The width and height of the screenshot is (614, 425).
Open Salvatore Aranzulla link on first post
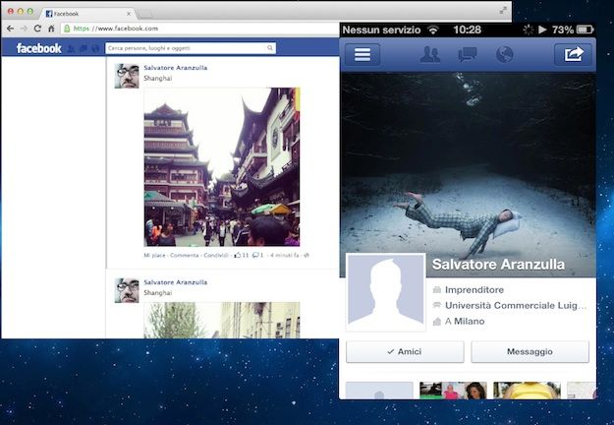click(176, 68)
